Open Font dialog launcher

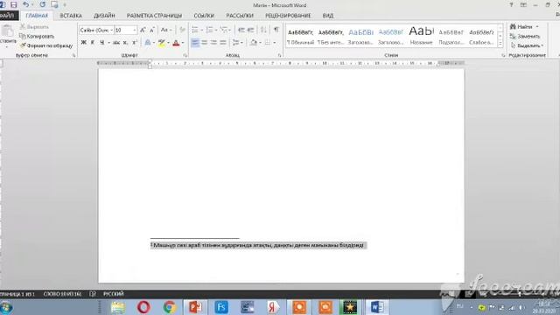click(185, 55)
